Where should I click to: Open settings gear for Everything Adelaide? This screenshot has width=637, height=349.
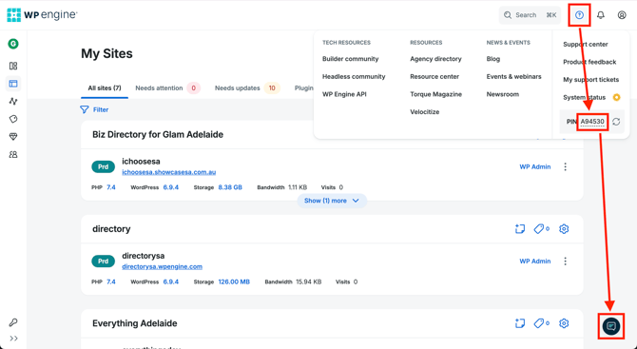pyautogui.click(x=564, y=323)
